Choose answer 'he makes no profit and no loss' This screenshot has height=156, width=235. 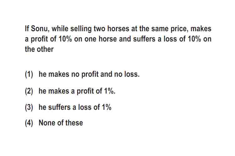(x=89, y=74)
